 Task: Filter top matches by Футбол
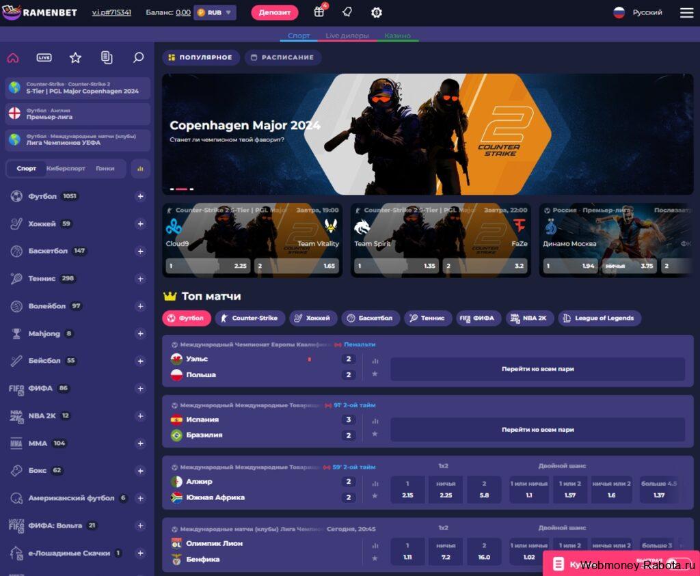186,318
